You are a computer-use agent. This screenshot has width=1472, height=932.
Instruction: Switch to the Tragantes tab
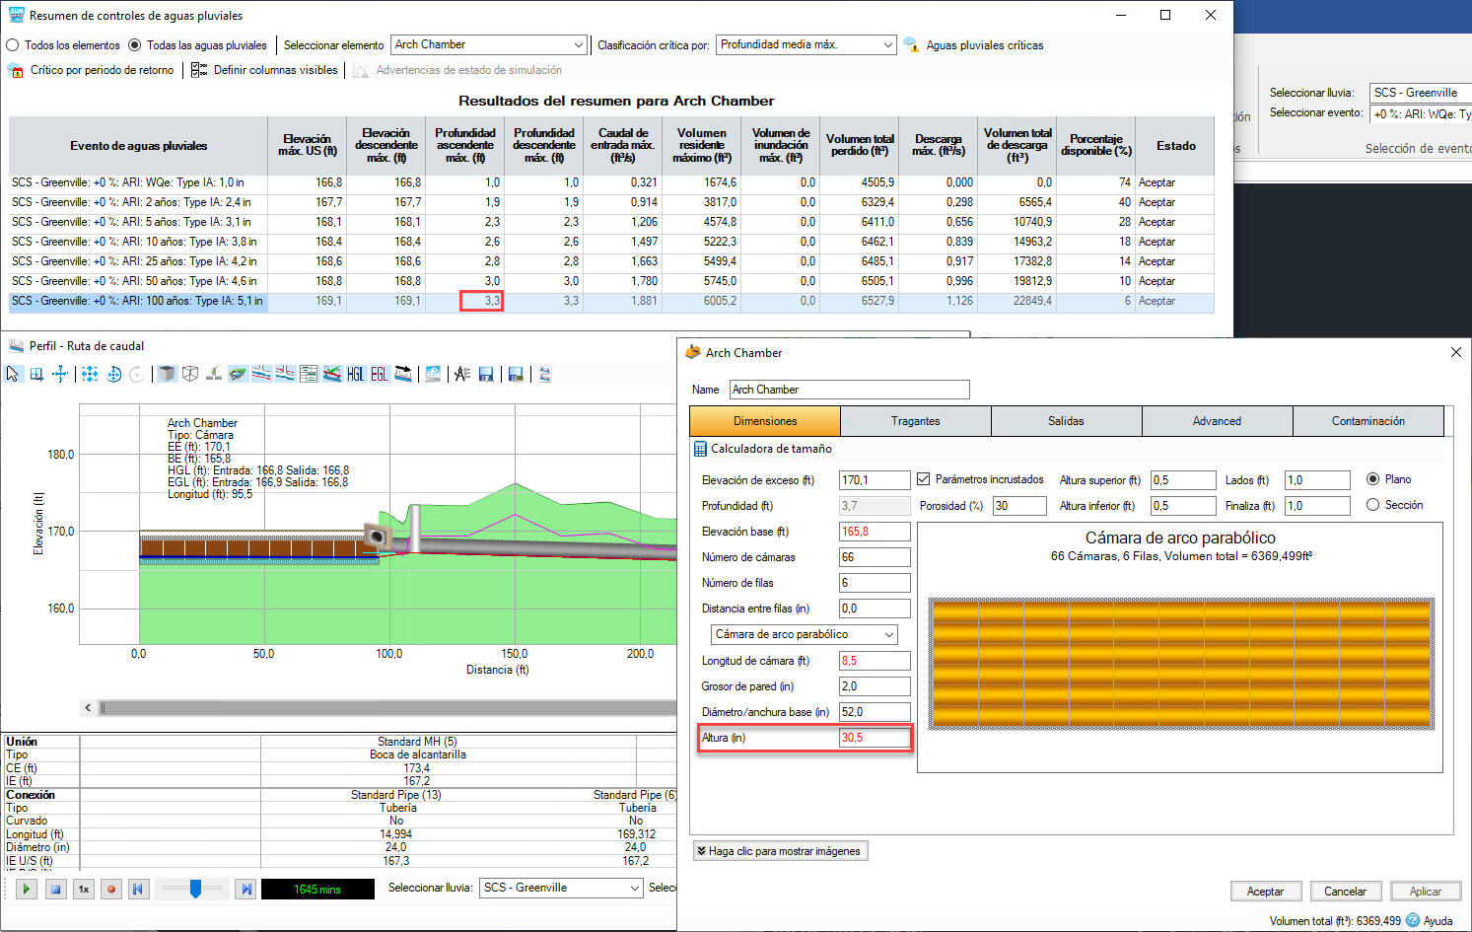915,421
